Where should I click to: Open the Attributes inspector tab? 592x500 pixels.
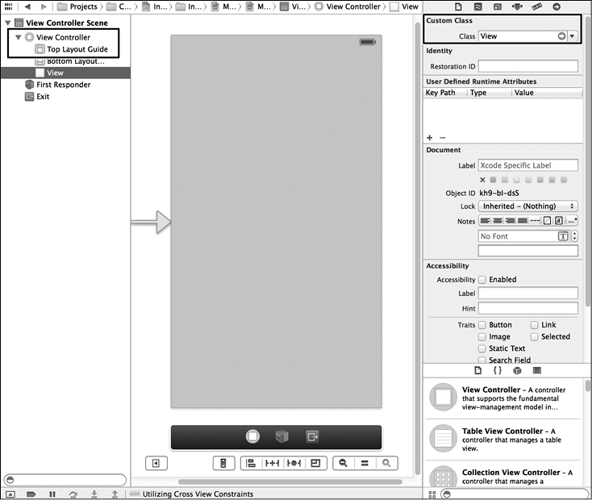[x=518, y=6]
